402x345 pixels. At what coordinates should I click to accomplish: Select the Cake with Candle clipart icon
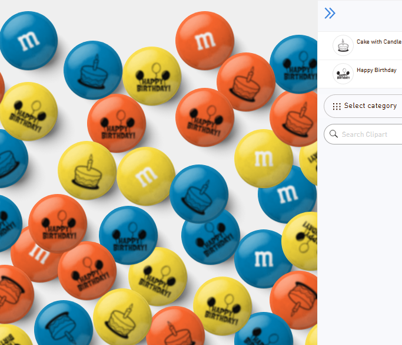(343, 45)
